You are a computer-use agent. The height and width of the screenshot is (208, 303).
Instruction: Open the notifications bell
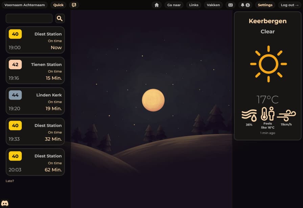(x=245, y=5)
